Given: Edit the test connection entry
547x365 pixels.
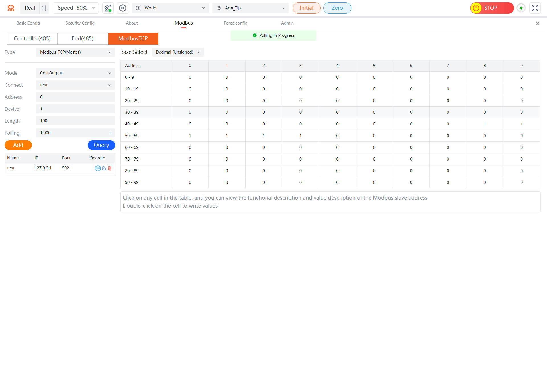Looking at the screenshot, I should 104,168.
